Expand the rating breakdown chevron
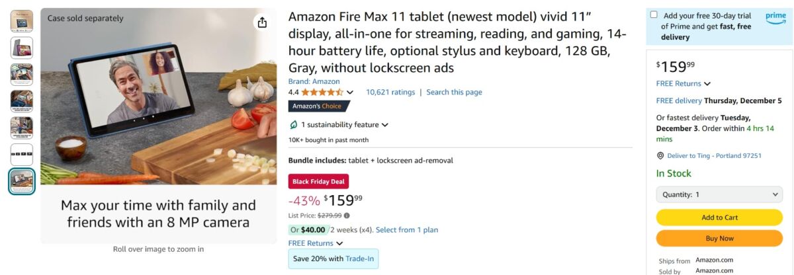The height and width of the screenshot is (275, 794). coord(350,93)
